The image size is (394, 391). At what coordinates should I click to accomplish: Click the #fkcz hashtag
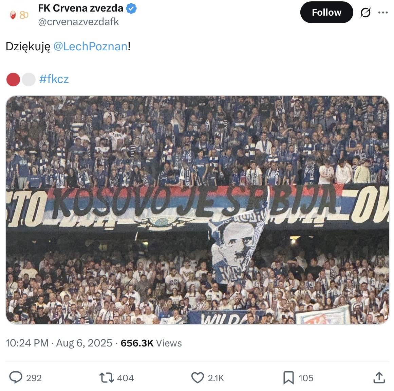point(54,79)
